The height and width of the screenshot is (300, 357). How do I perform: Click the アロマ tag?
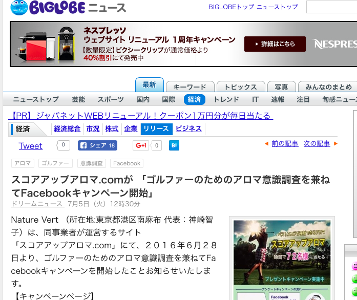coord(23,163)
